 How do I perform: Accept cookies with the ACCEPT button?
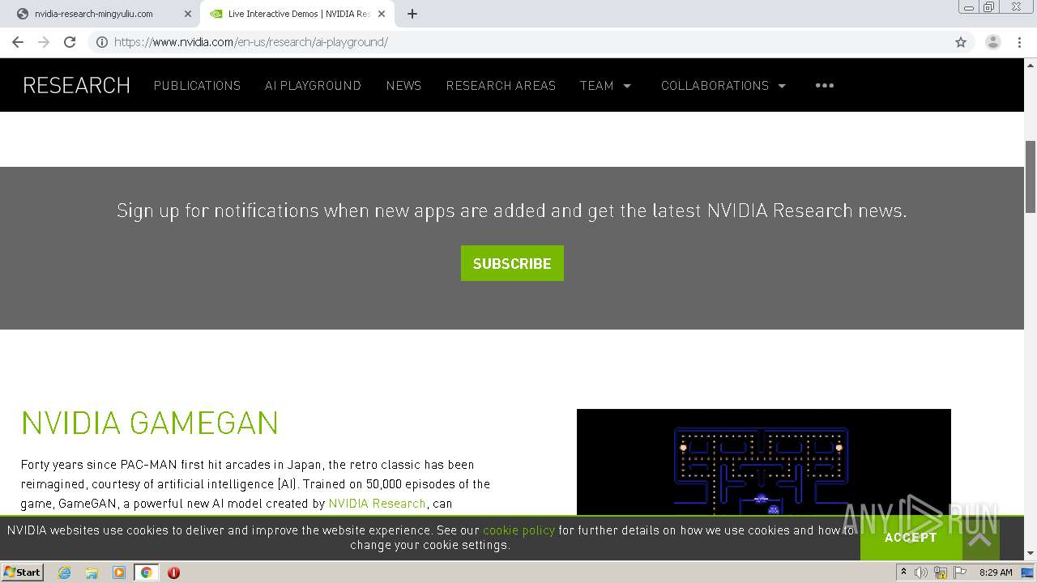click(911, 538)
